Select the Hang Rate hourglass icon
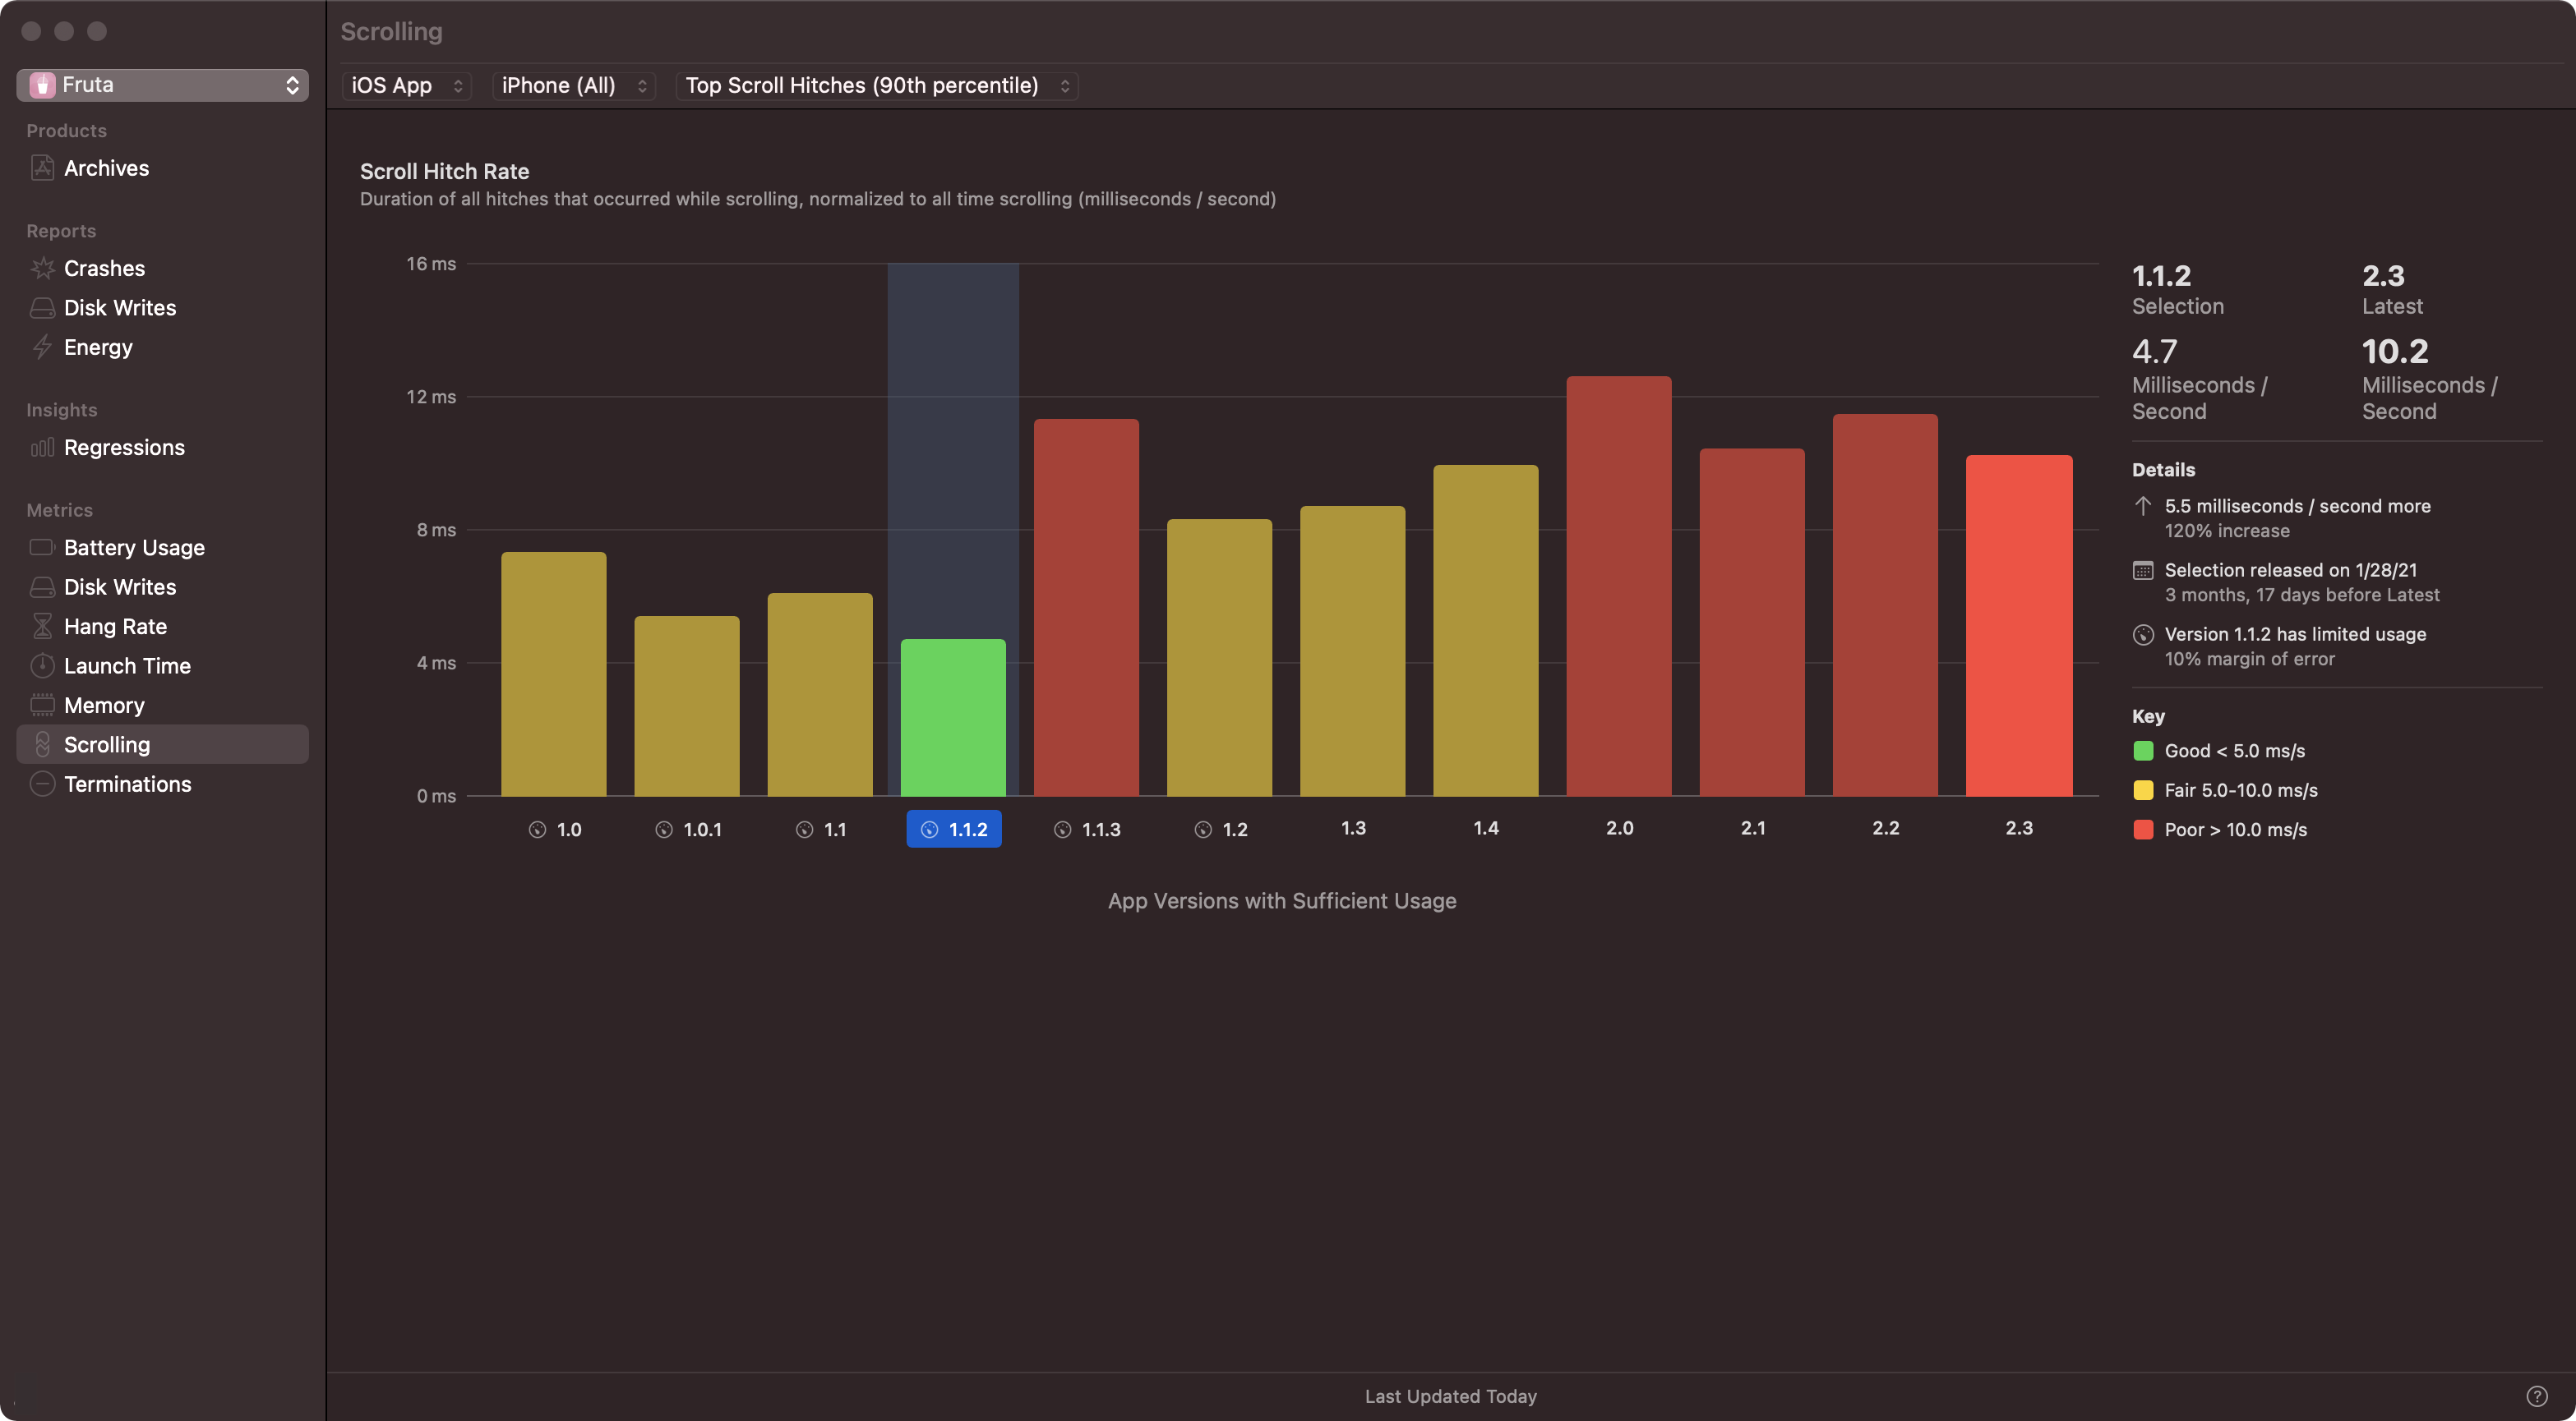Image resolution: width=2576 pixels, height=1421 pixels. [42, 627]
